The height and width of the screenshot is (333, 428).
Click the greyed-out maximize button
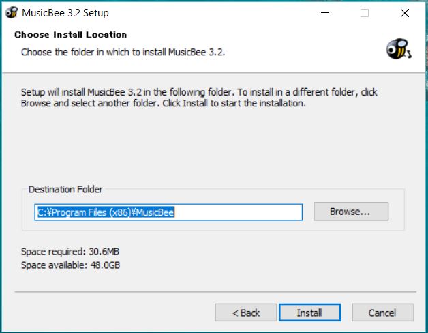click(x=365, y=13)
